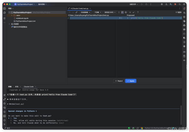Image resolution: width=189 pixels, height=132 pixels.
Task: Select the notebook.ipynb file
Action: click(22, 18)
